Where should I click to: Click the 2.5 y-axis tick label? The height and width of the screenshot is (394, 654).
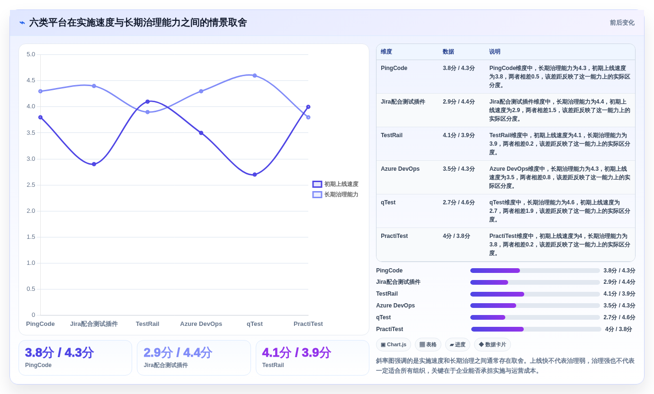(31, 185)
